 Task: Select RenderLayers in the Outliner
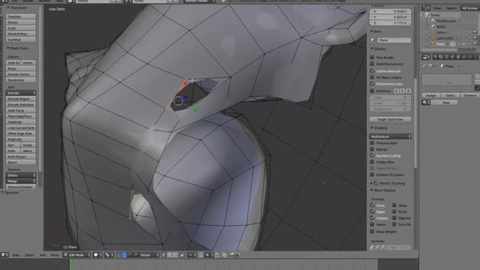[x=446, y=21]
